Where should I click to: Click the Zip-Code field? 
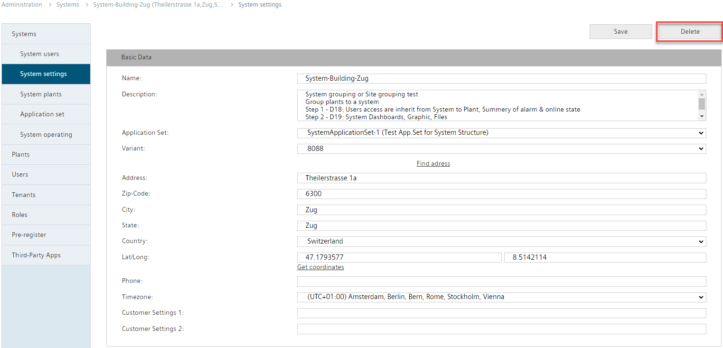coord(501,194)
